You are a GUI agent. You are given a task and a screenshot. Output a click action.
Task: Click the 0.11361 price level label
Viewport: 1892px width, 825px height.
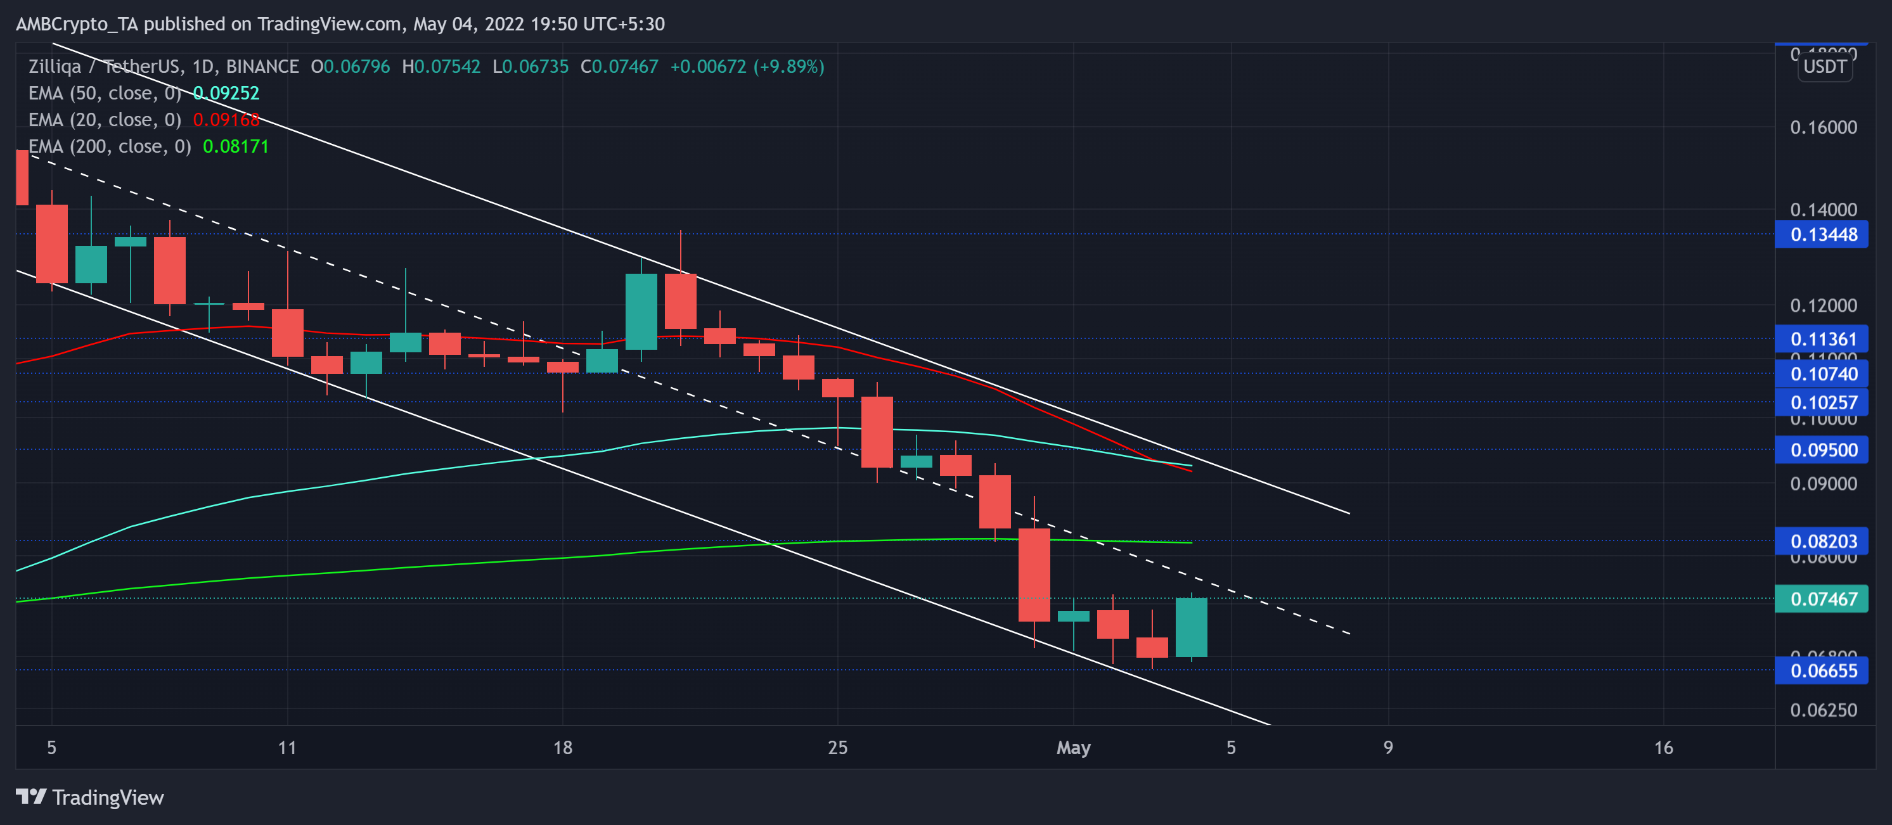tap(1821, 339)
